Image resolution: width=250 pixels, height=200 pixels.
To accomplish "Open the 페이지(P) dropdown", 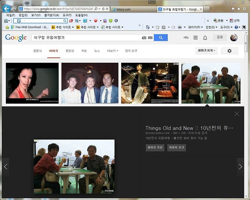I will coord(195,27).
